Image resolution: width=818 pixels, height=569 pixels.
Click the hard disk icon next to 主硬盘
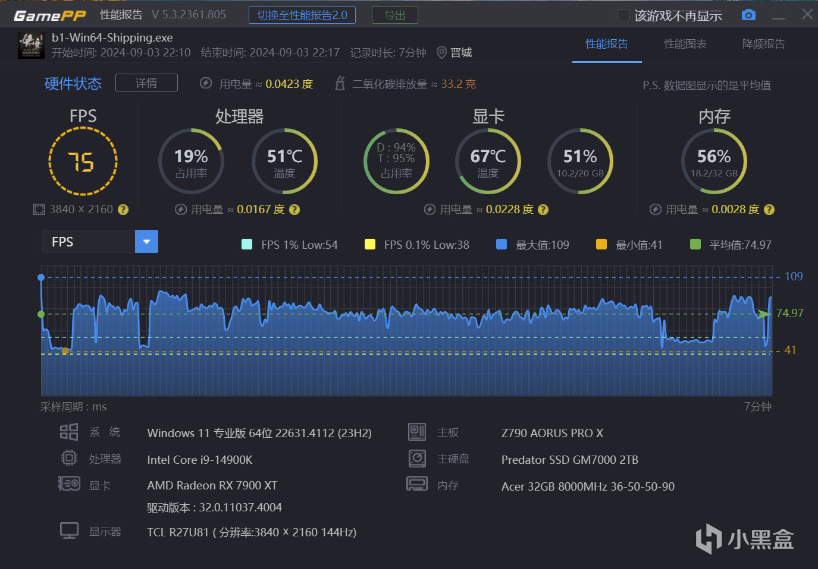[x=417, y=458]
